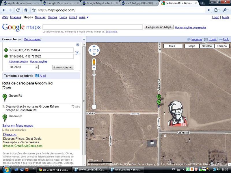Pan the map right
The width and height of the screenshot is (231, 173).
pos(98,50)
